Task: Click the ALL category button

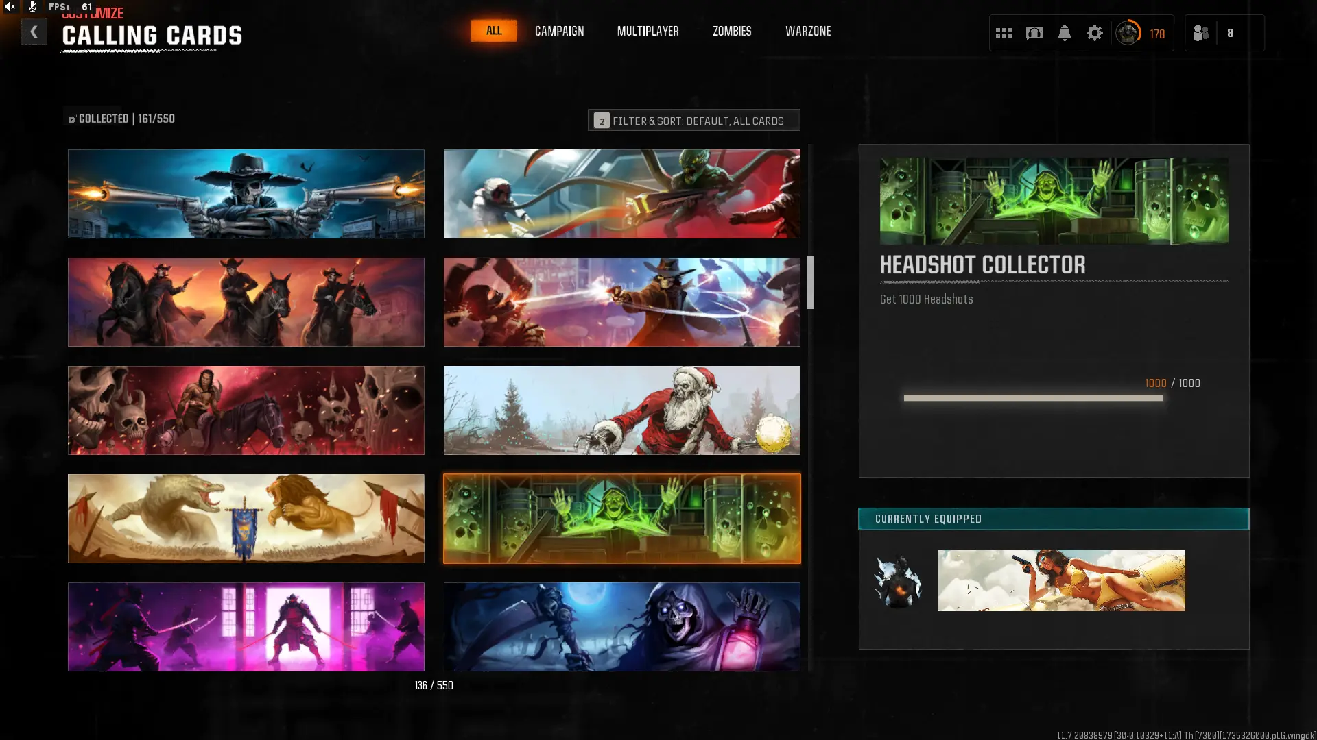Action: (493, 31)
